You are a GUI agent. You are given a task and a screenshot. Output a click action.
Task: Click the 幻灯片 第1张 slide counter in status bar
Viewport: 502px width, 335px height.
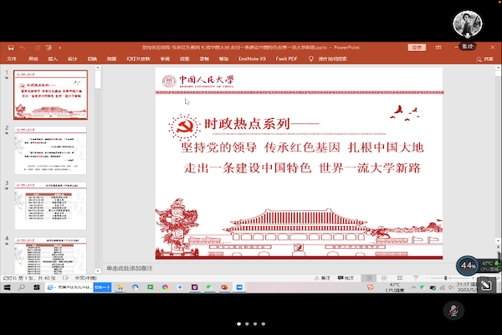pyautogui.click(x=29, y=278)
